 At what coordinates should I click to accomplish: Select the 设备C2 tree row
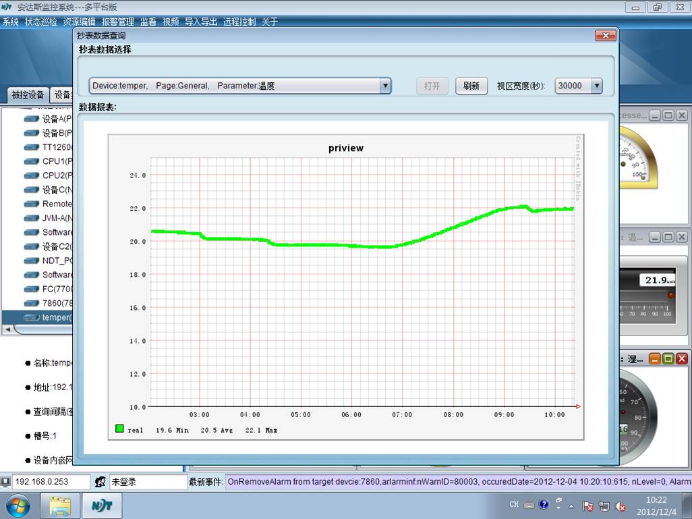point(48,246)
